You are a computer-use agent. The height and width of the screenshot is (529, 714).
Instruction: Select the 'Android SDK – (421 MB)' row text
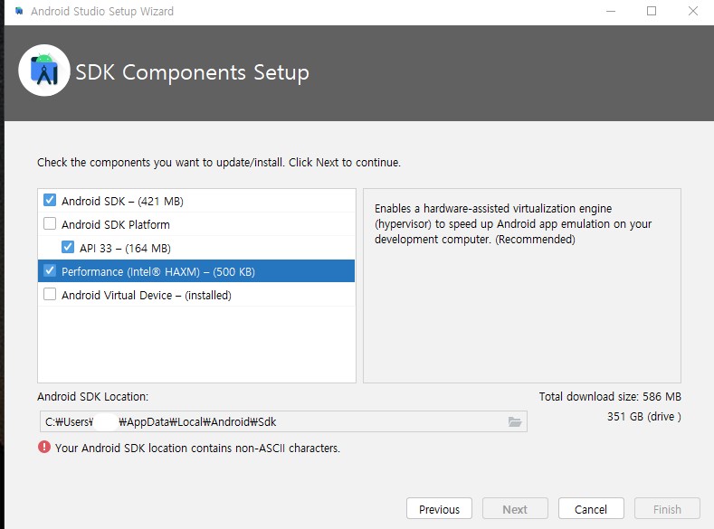(122, 201)
